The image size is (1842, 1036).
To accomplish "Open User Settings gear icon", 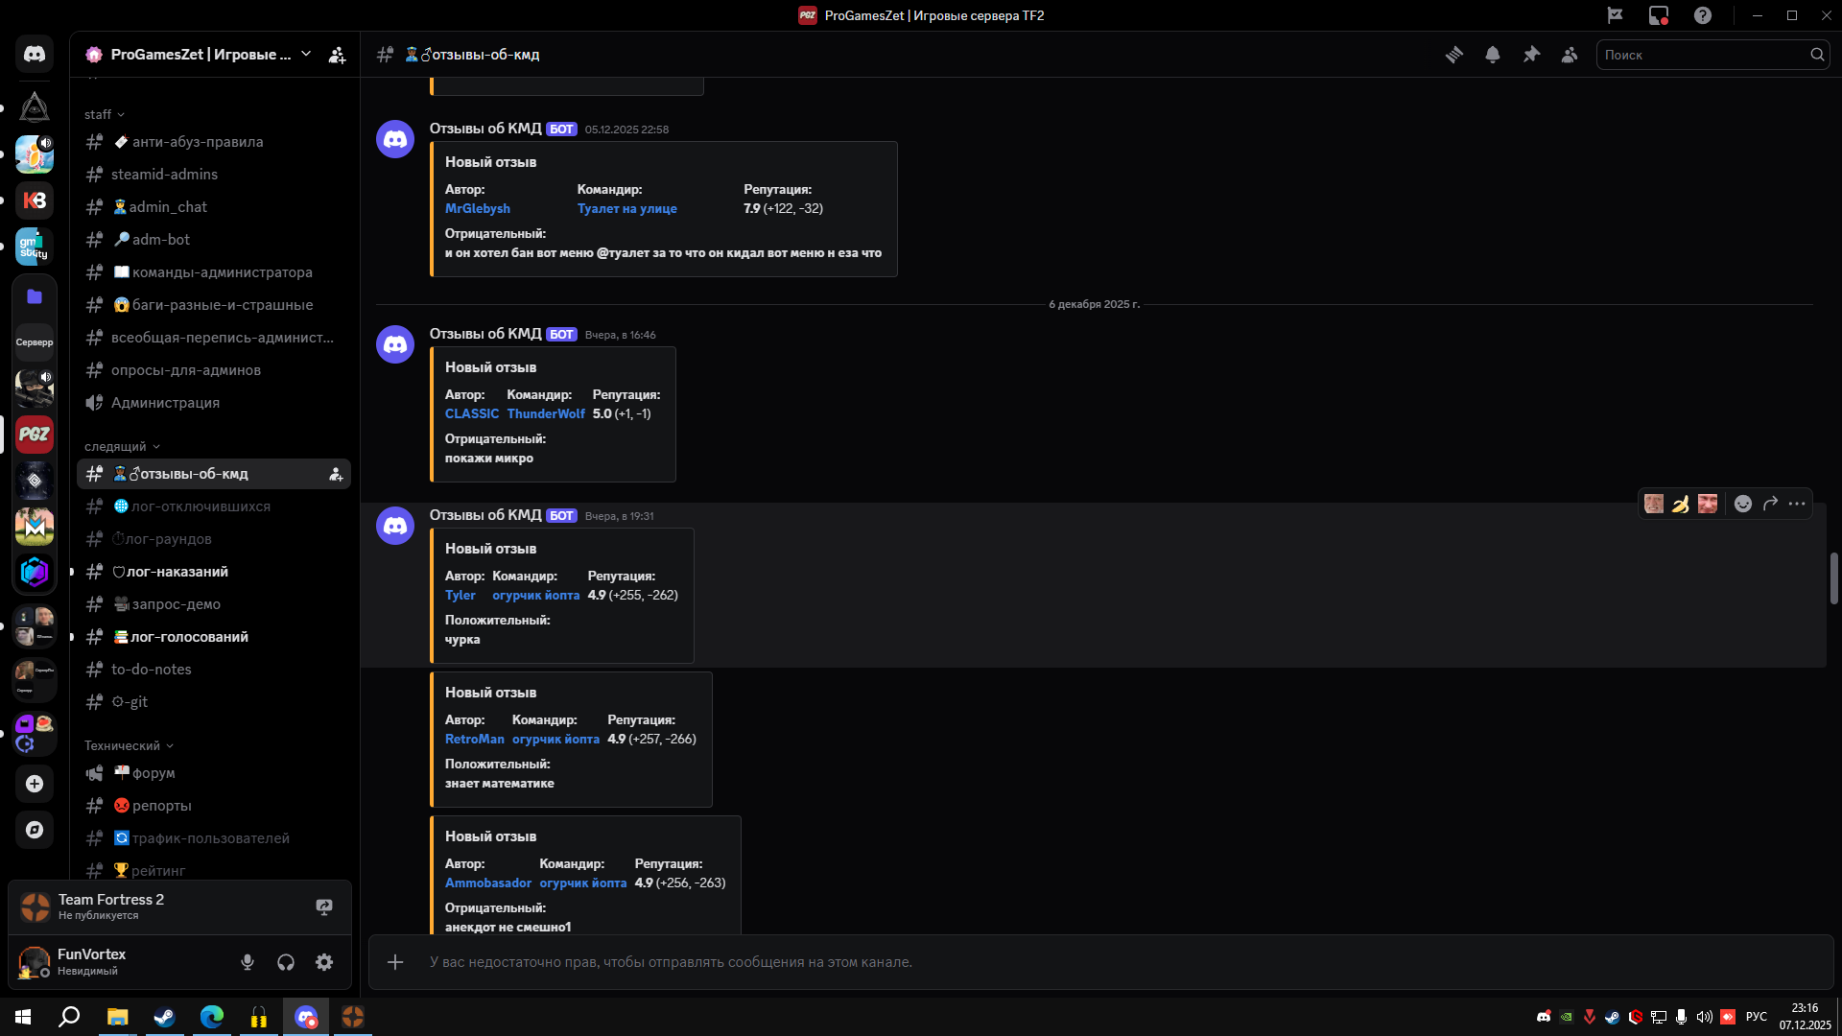I will tap(324, 962).
